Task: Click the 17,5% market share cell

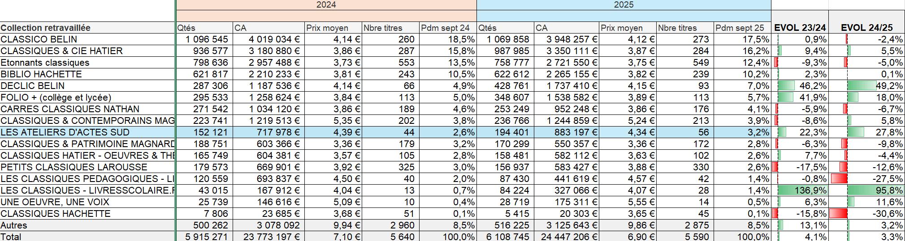Action: (x=742, y=39)
